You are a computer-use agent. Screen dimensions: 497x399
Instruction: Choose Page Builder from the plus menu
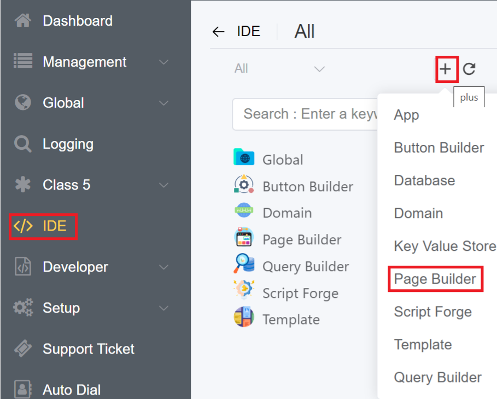click(435, 279)
